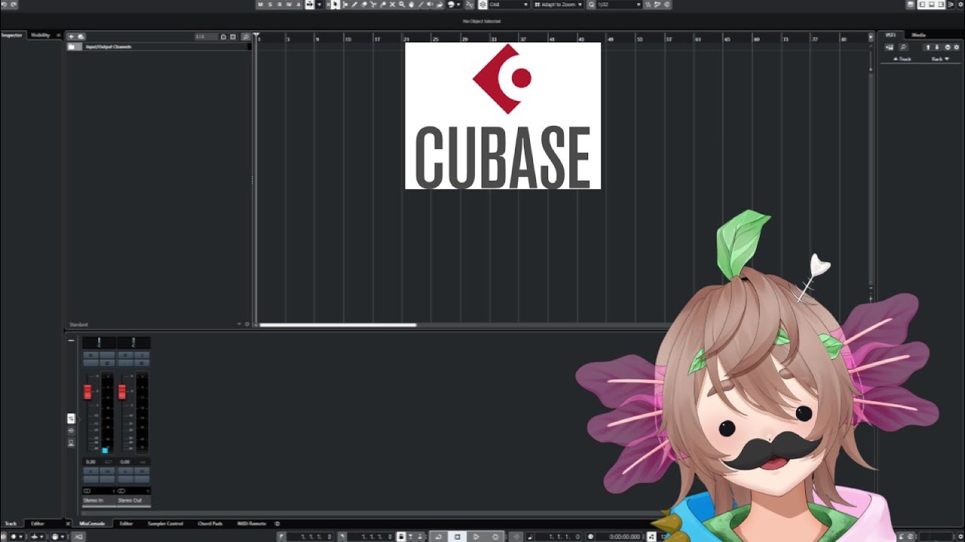
Task: Toggle Solo on Stereo In channel
Action: [107, 355]
